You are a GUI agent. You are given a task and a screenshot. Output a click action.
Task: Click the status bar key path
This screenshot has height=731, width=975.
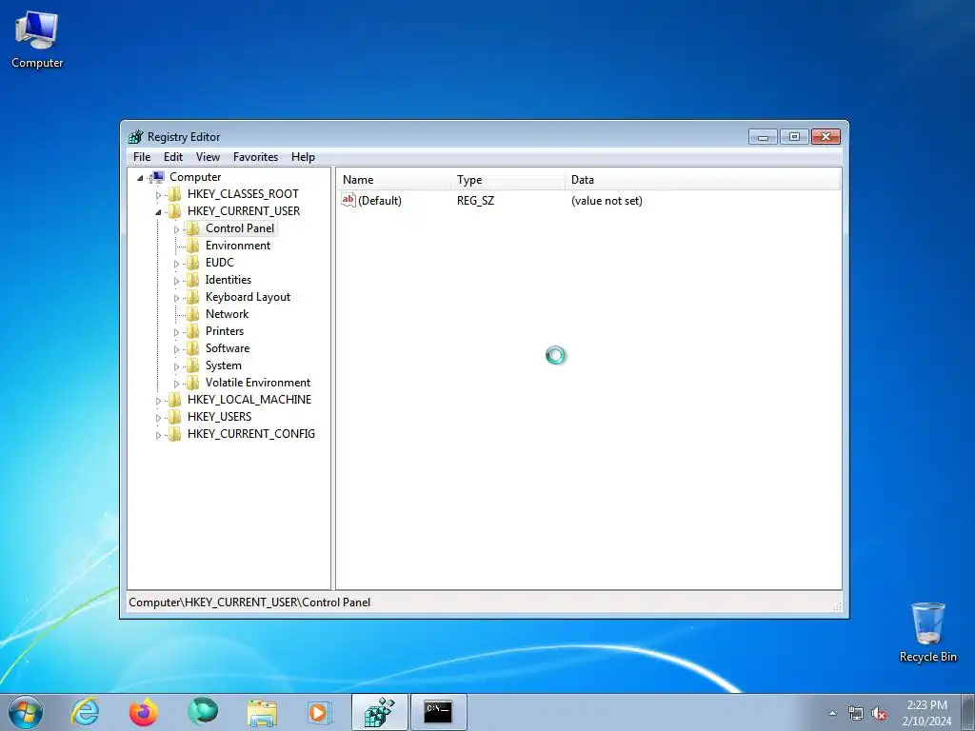coord(249,603)
